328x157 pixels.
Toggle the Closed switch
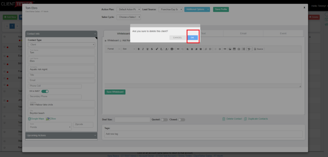tap(182, 120)
